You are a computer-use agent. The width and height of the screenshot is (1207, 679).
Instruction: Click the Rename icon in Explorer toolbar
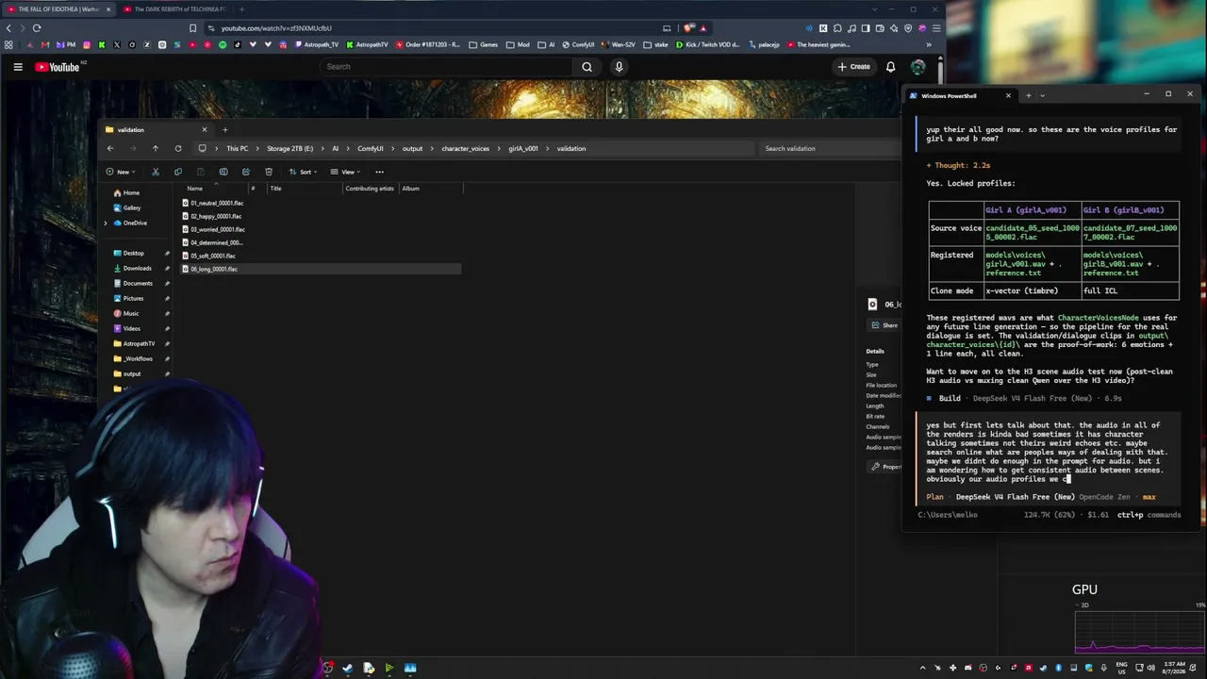(x=223, y=172)
